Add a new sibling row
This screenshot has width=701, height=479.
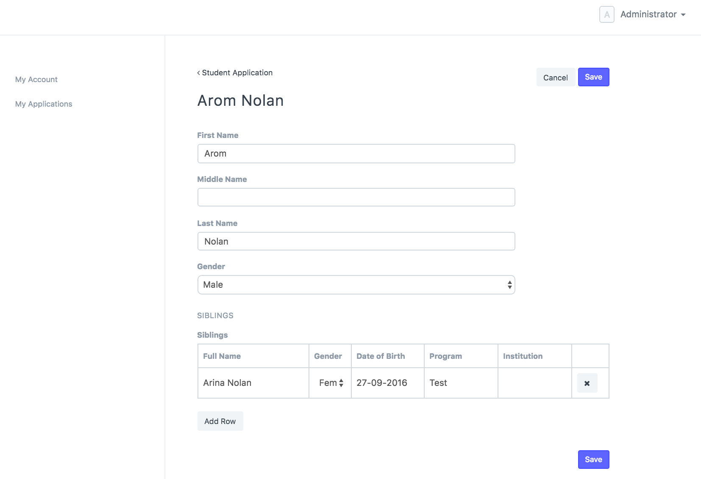coord(220,421)
